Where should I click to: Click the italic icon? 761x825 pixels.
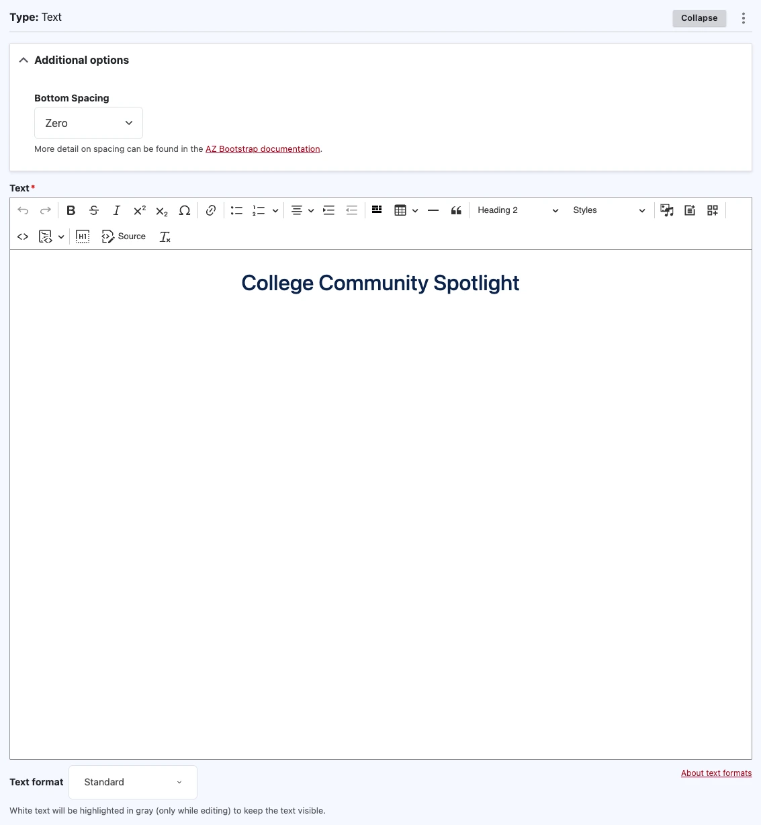coord(116,210)
